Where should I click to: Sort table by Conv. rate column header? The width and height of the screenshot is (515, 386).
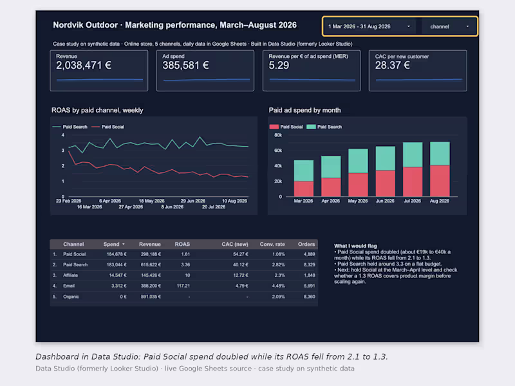[272, 244]
